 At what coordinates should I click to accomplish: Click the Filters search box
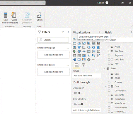53,40
